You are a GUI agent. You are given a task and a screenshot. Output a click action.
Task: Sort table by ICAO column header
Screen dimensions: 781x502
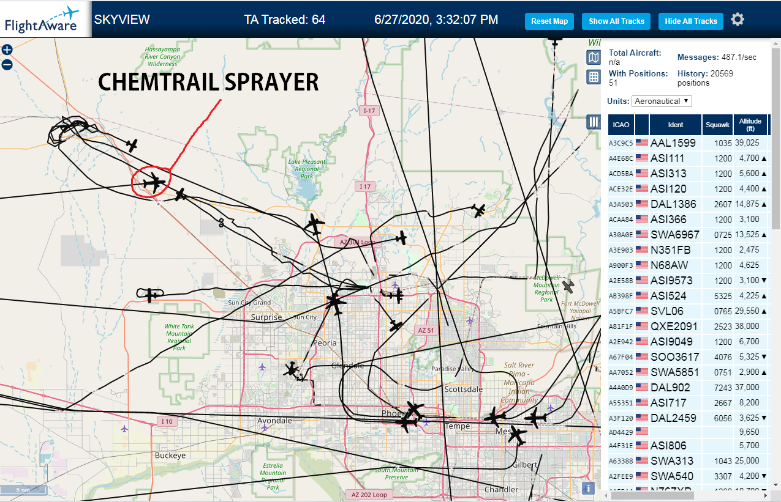[x=621, y=125]
